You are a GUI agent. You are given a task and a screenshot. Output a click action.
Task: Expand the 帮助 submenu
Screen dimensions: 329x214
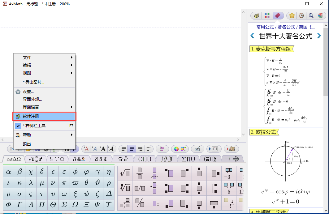pyautogui.click(x=44, y=135)
